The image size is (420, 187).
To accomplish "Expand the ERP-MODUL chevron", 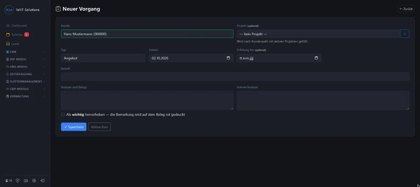I will 44,59.
